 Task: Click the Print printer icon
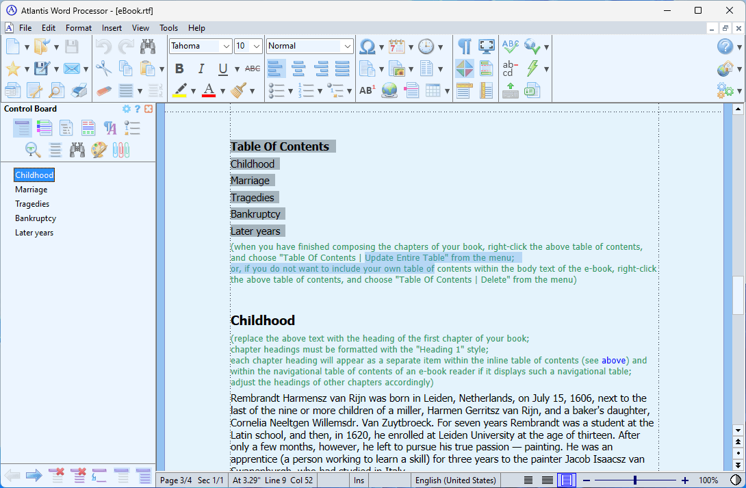click(x=79, y=90)
